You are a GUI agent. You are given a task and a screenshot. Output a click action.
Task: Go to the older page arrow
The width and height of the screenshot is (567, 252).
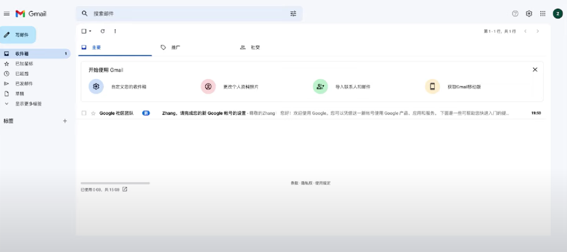tap(538, 32)
